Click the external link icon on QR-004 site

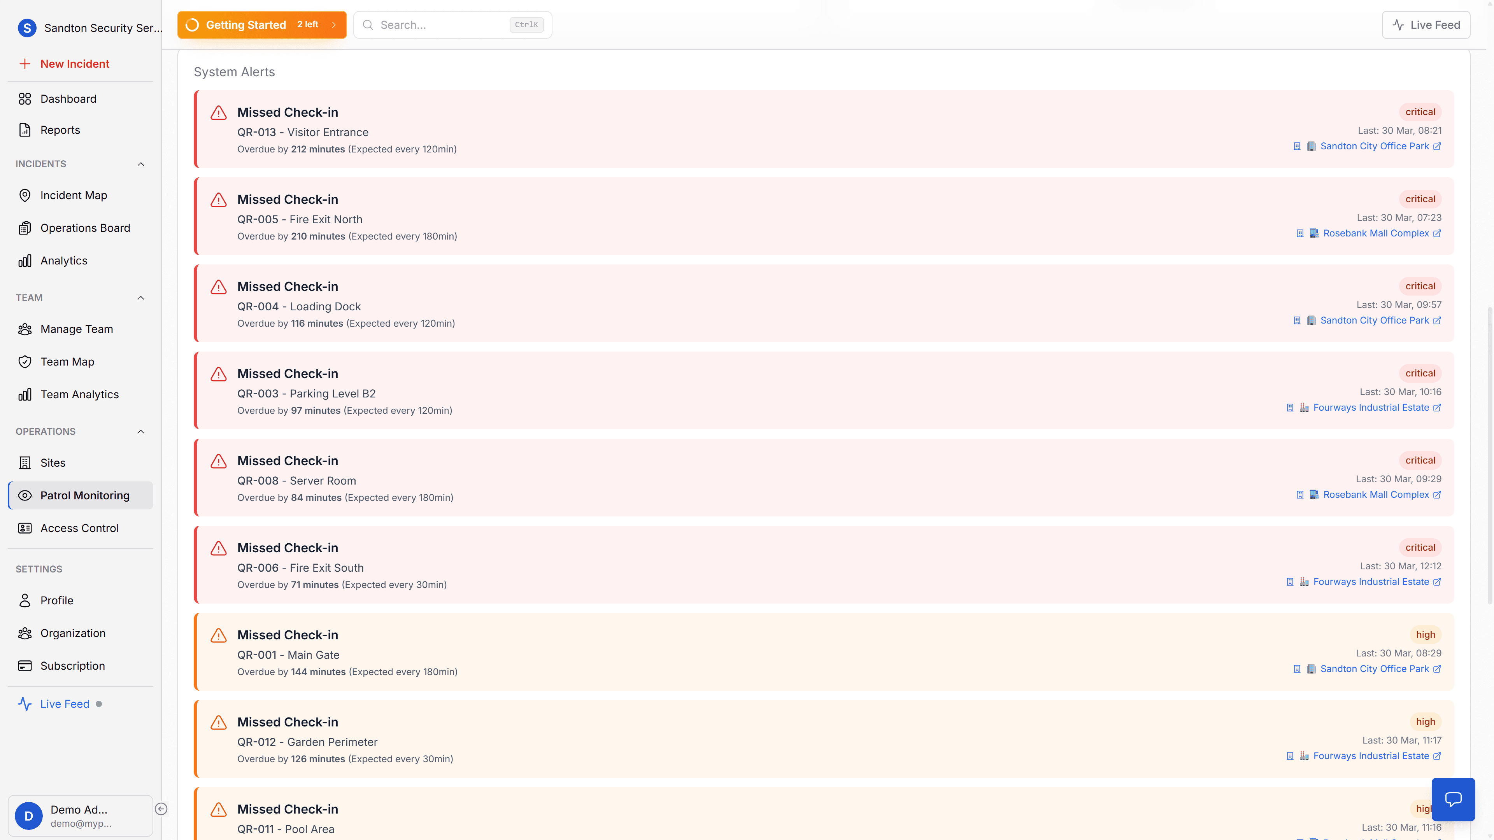pos(1436,320)
